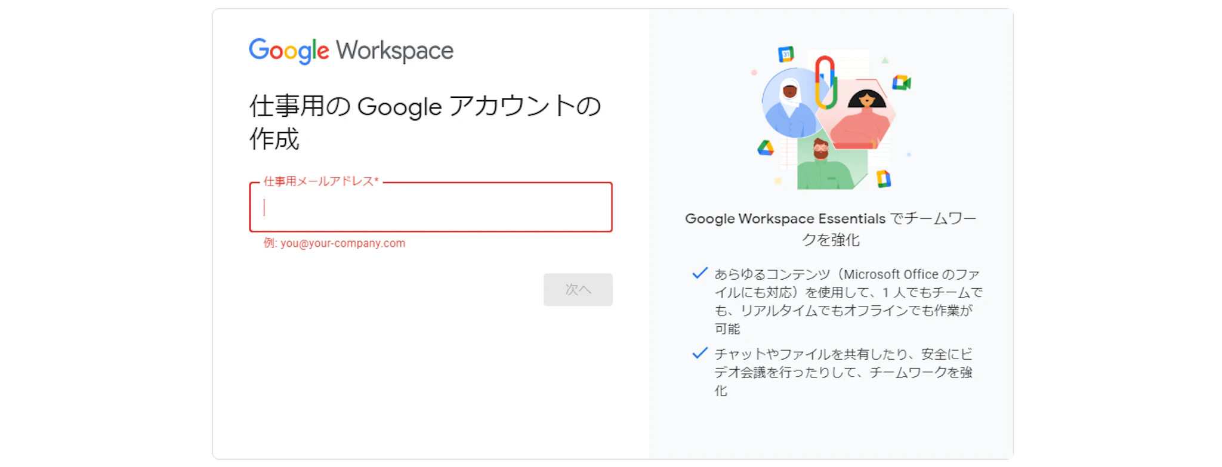This screenshot has height=467, width=1222.
Task: Click the Google Drive triangle icon
Action: click(766, 147)
